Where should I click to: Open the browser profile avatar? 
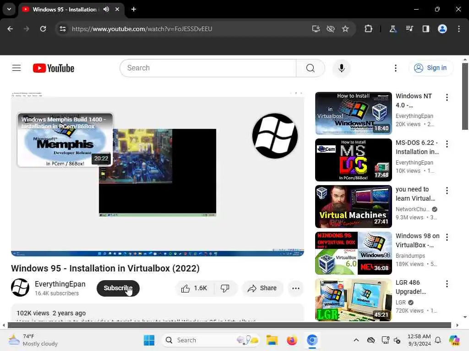click(442, 29)
